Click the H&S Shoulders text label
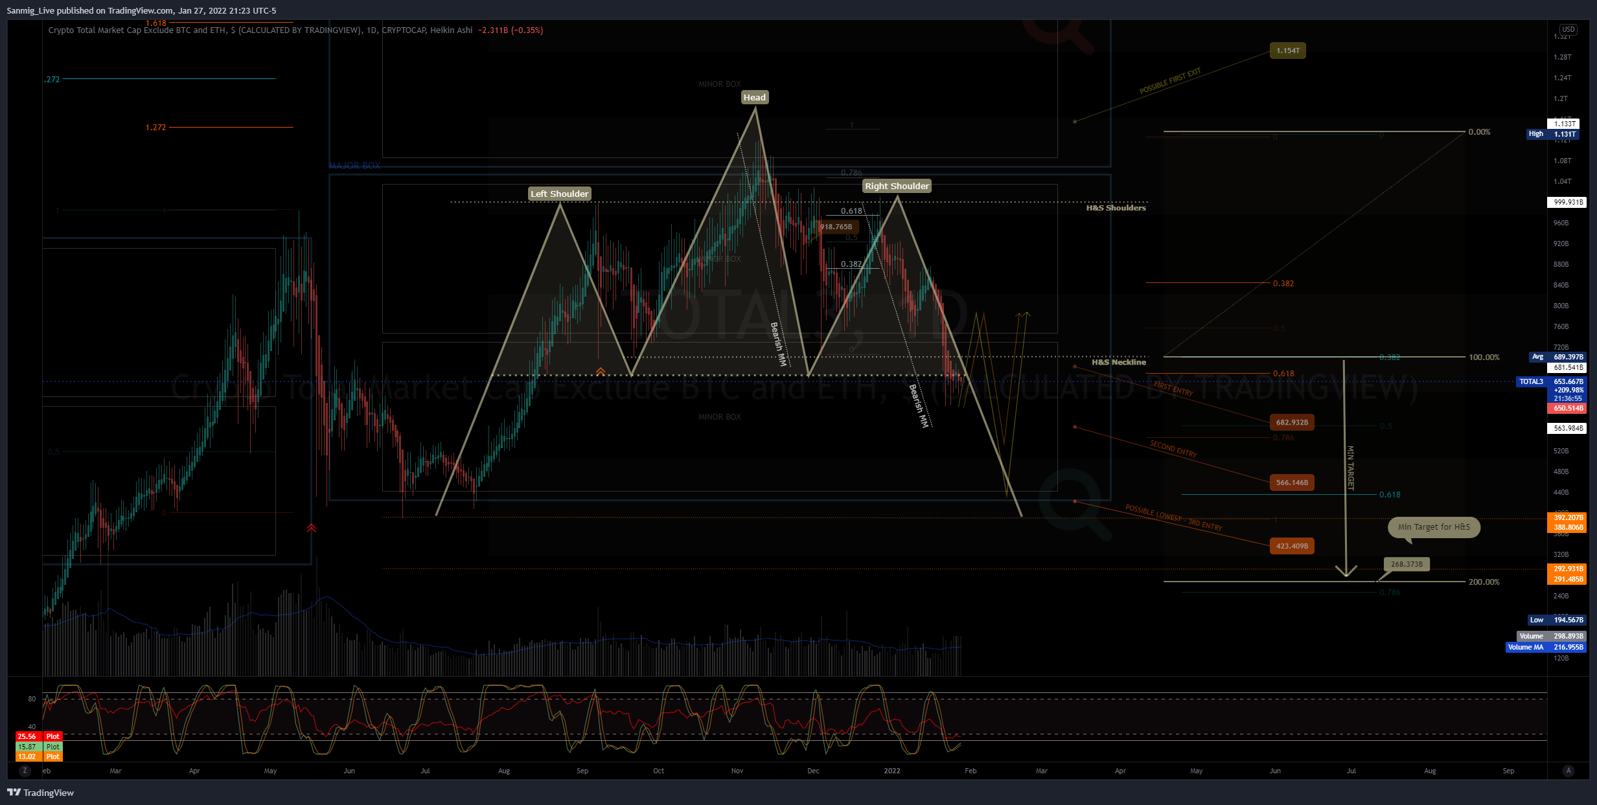The image size is (1597, 805). [x=1116, y=208]
